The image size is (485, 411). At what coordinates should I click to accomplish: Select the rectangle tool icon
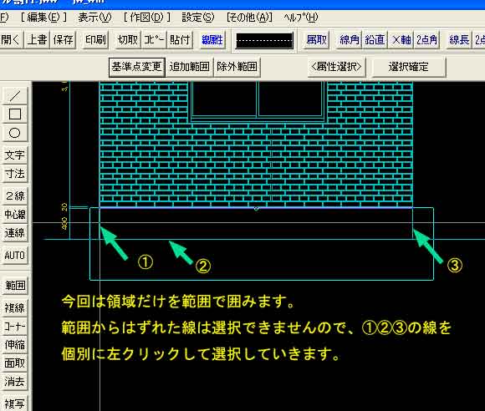coord(14,114)
